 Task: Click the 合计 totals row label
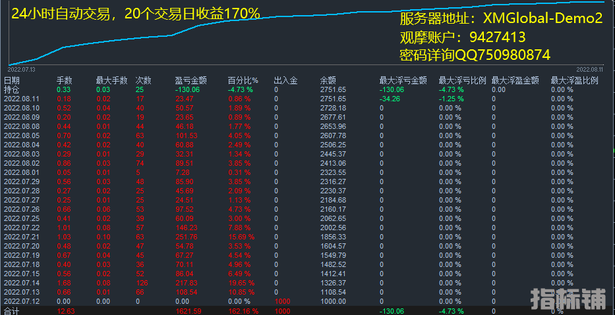pyautogui.click(x=11, y=310)
